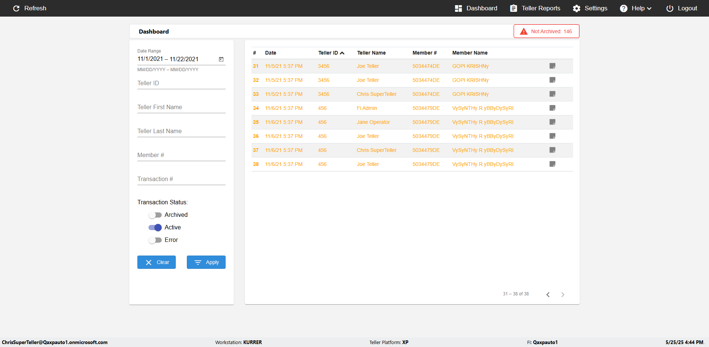Disable the Active status toggle
This screenshot has height=347, width=709.
[x=155, y=228]
